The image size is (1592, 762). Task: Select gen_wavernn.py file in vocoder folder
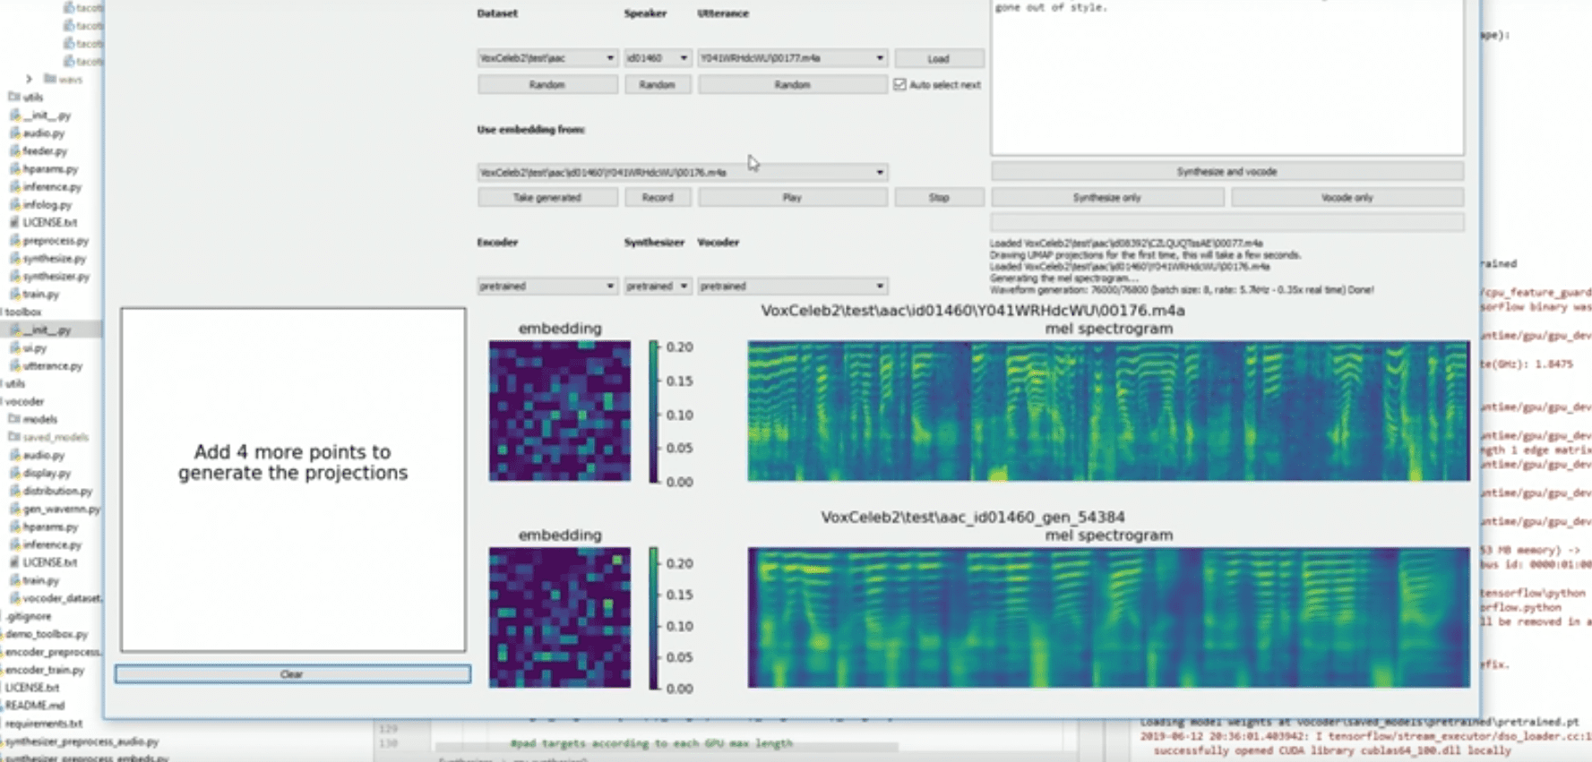click(x=61, y=509)
